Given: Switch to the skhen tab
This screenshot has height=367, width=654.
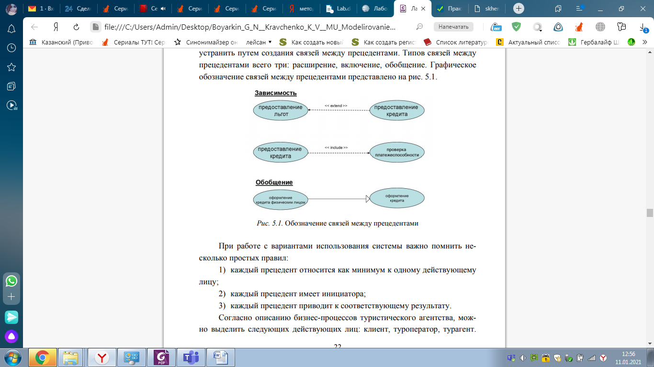Looking at the screenshot, I should point(487,8).
